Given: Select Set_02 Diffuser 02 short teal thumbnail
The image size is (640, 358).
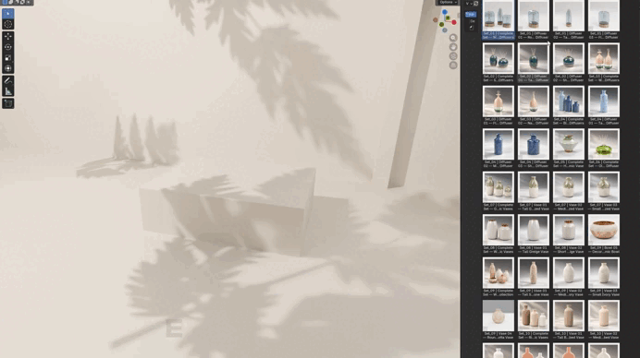Looking at the screenshot, I should 569,63.
